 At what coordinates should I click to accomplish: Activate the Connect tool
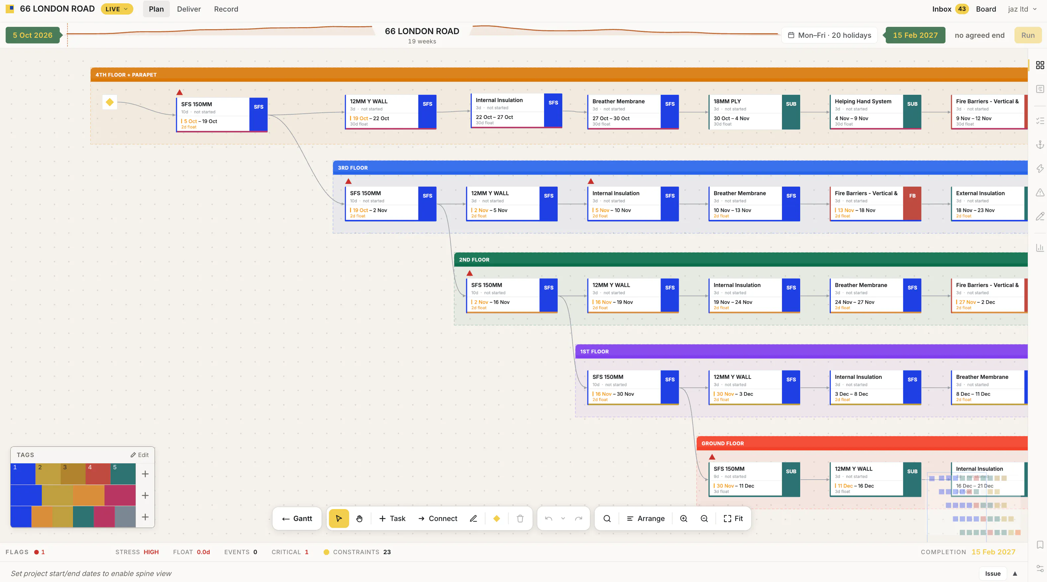point(437,518)
